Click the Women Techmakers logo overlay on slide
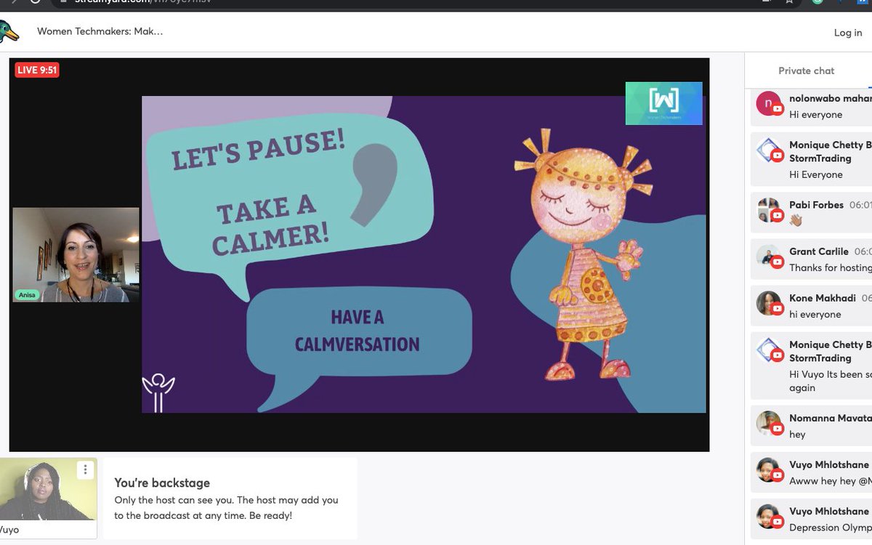 pos(663,104)
